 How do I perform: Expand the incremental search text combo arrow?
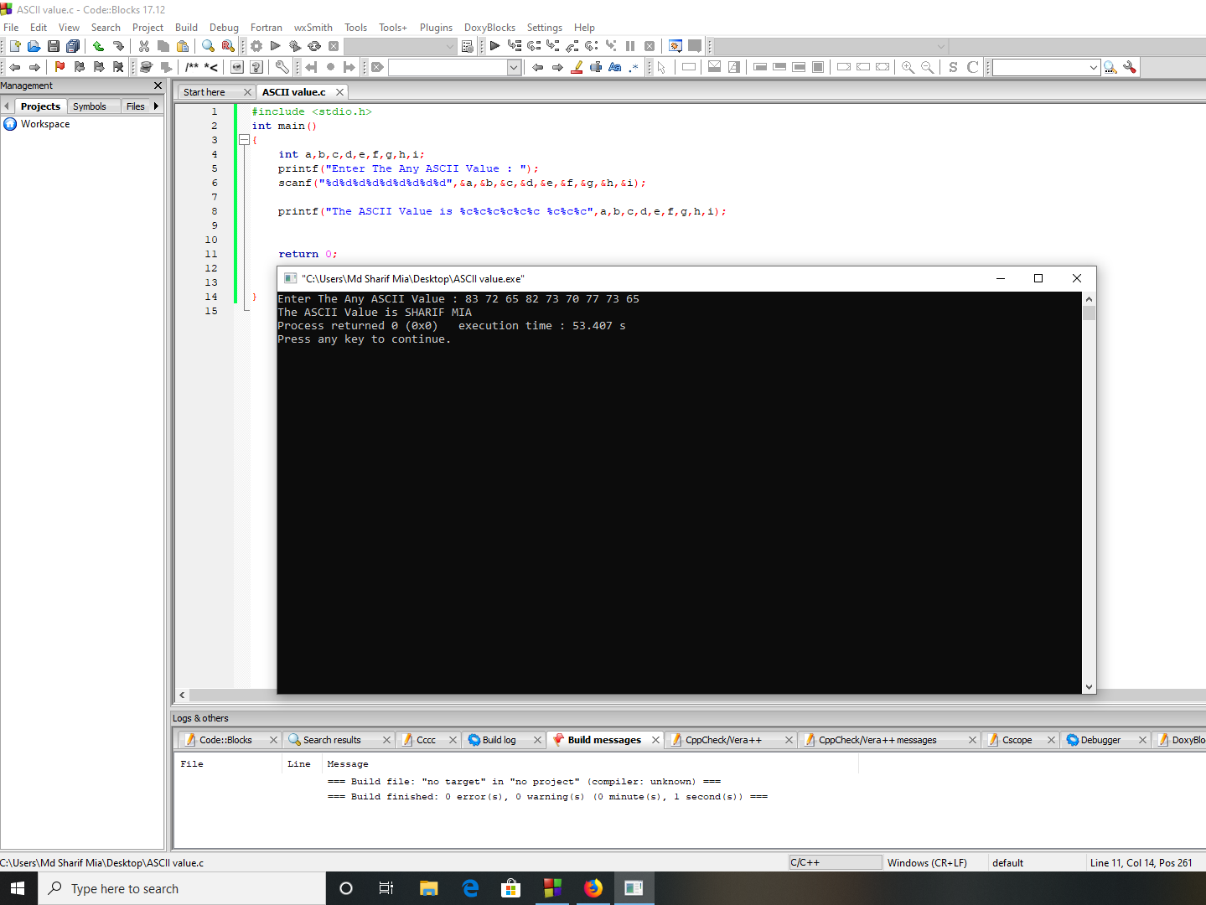pyautogui.click(x=514, y=67)
